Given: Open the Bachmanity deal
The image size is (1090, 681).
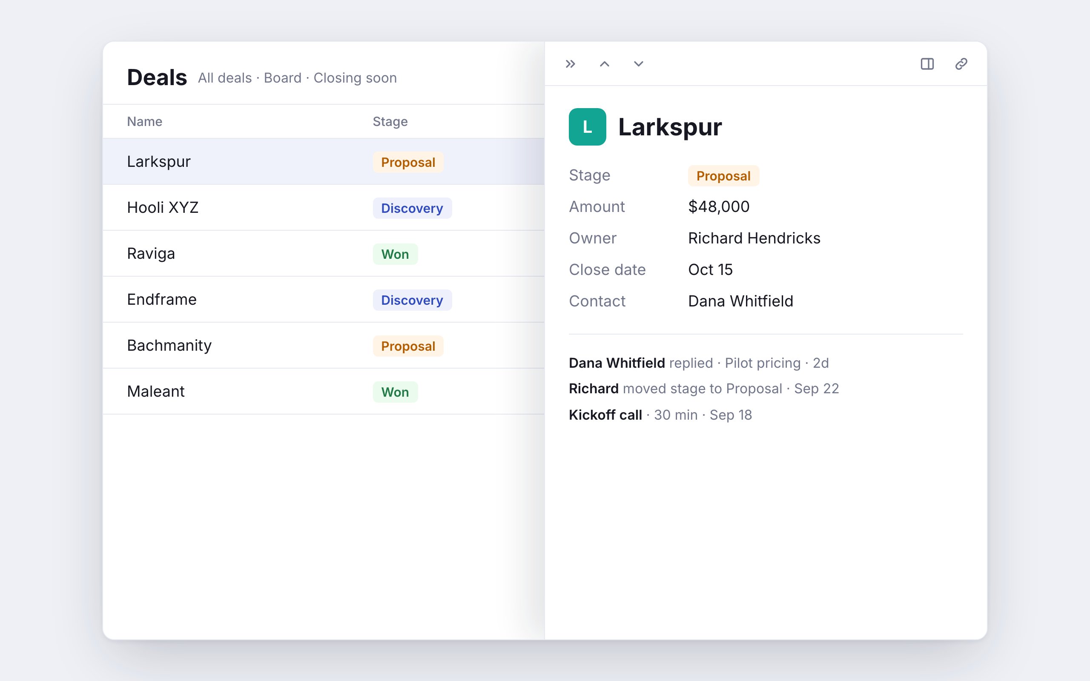Looking at the screenshot, I should tap(324, 346).
